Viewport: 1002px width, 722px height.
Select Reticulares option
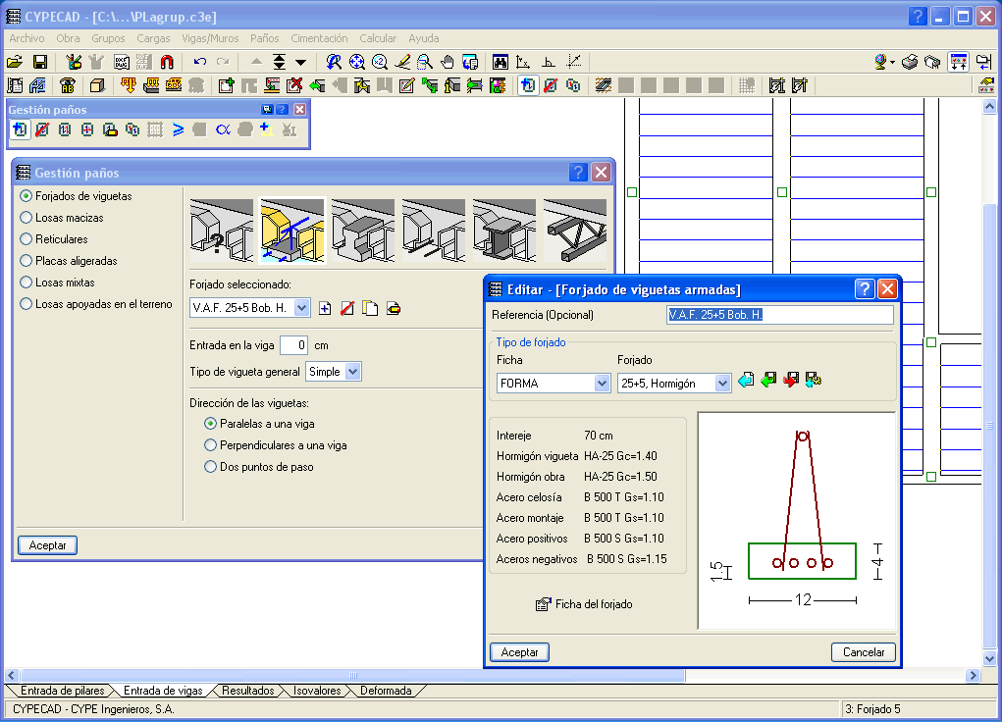point(54,239)
